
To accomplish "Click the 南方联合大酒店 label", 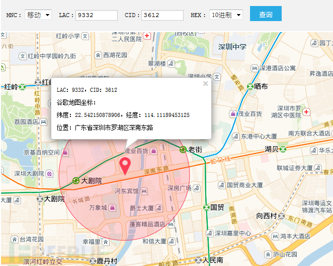I will coord(309,134).
